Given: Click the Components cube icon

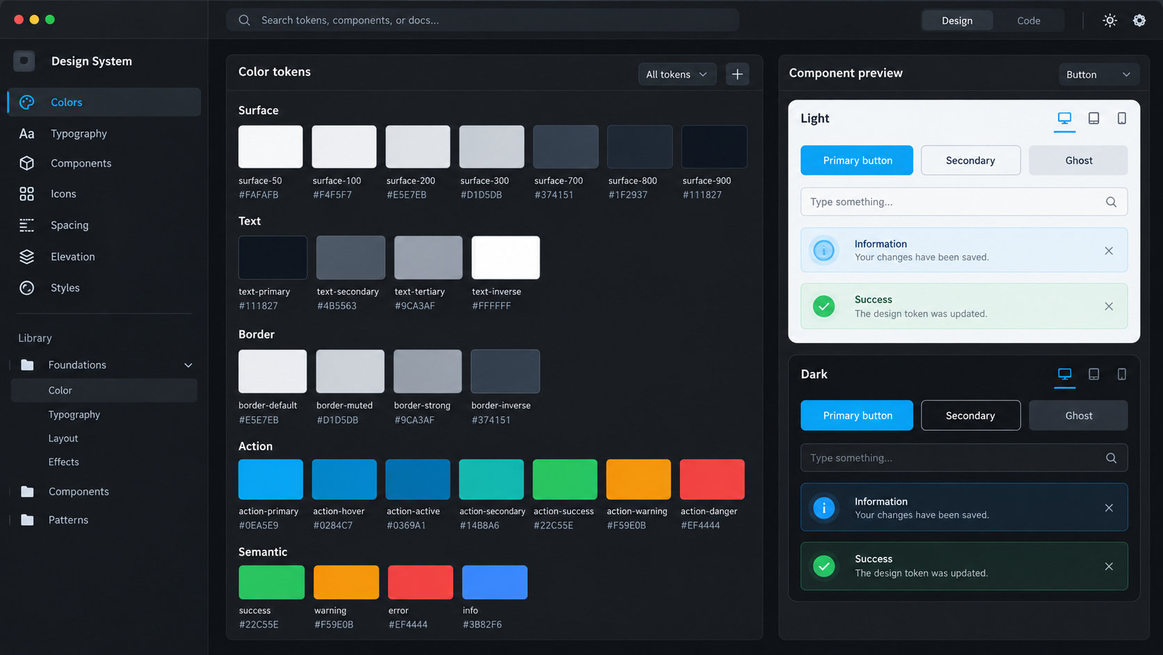Looking at the screenshot, I should tap(26, 163).
